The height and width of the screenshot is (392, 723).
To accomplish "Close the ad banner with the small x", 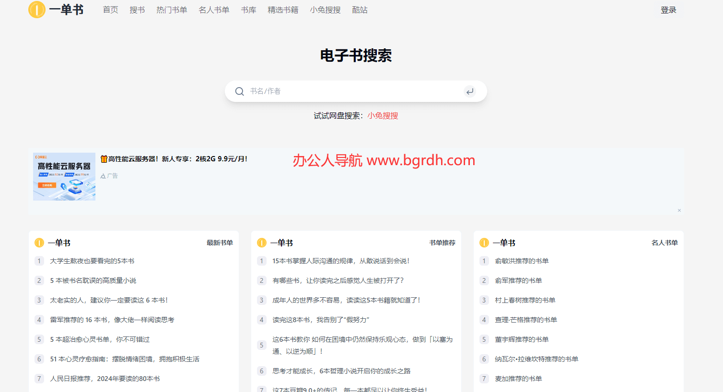I will coord(679,211).
